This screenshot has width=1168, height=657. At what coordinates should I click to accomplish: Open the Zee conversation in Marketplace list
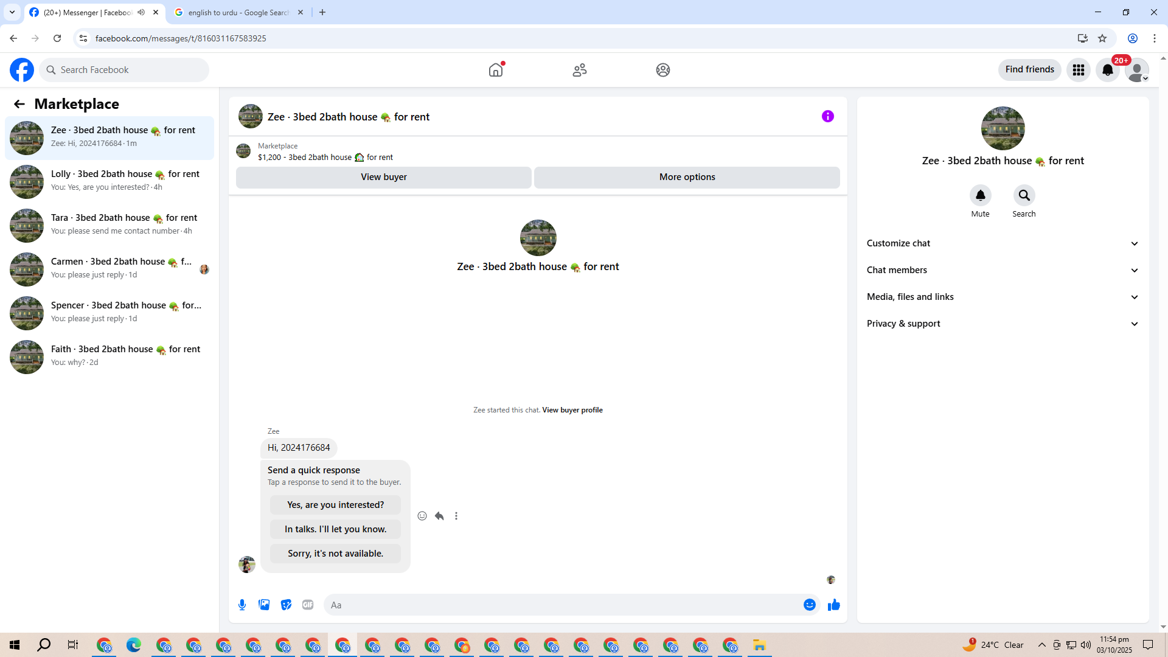click(x=109, y=138)
